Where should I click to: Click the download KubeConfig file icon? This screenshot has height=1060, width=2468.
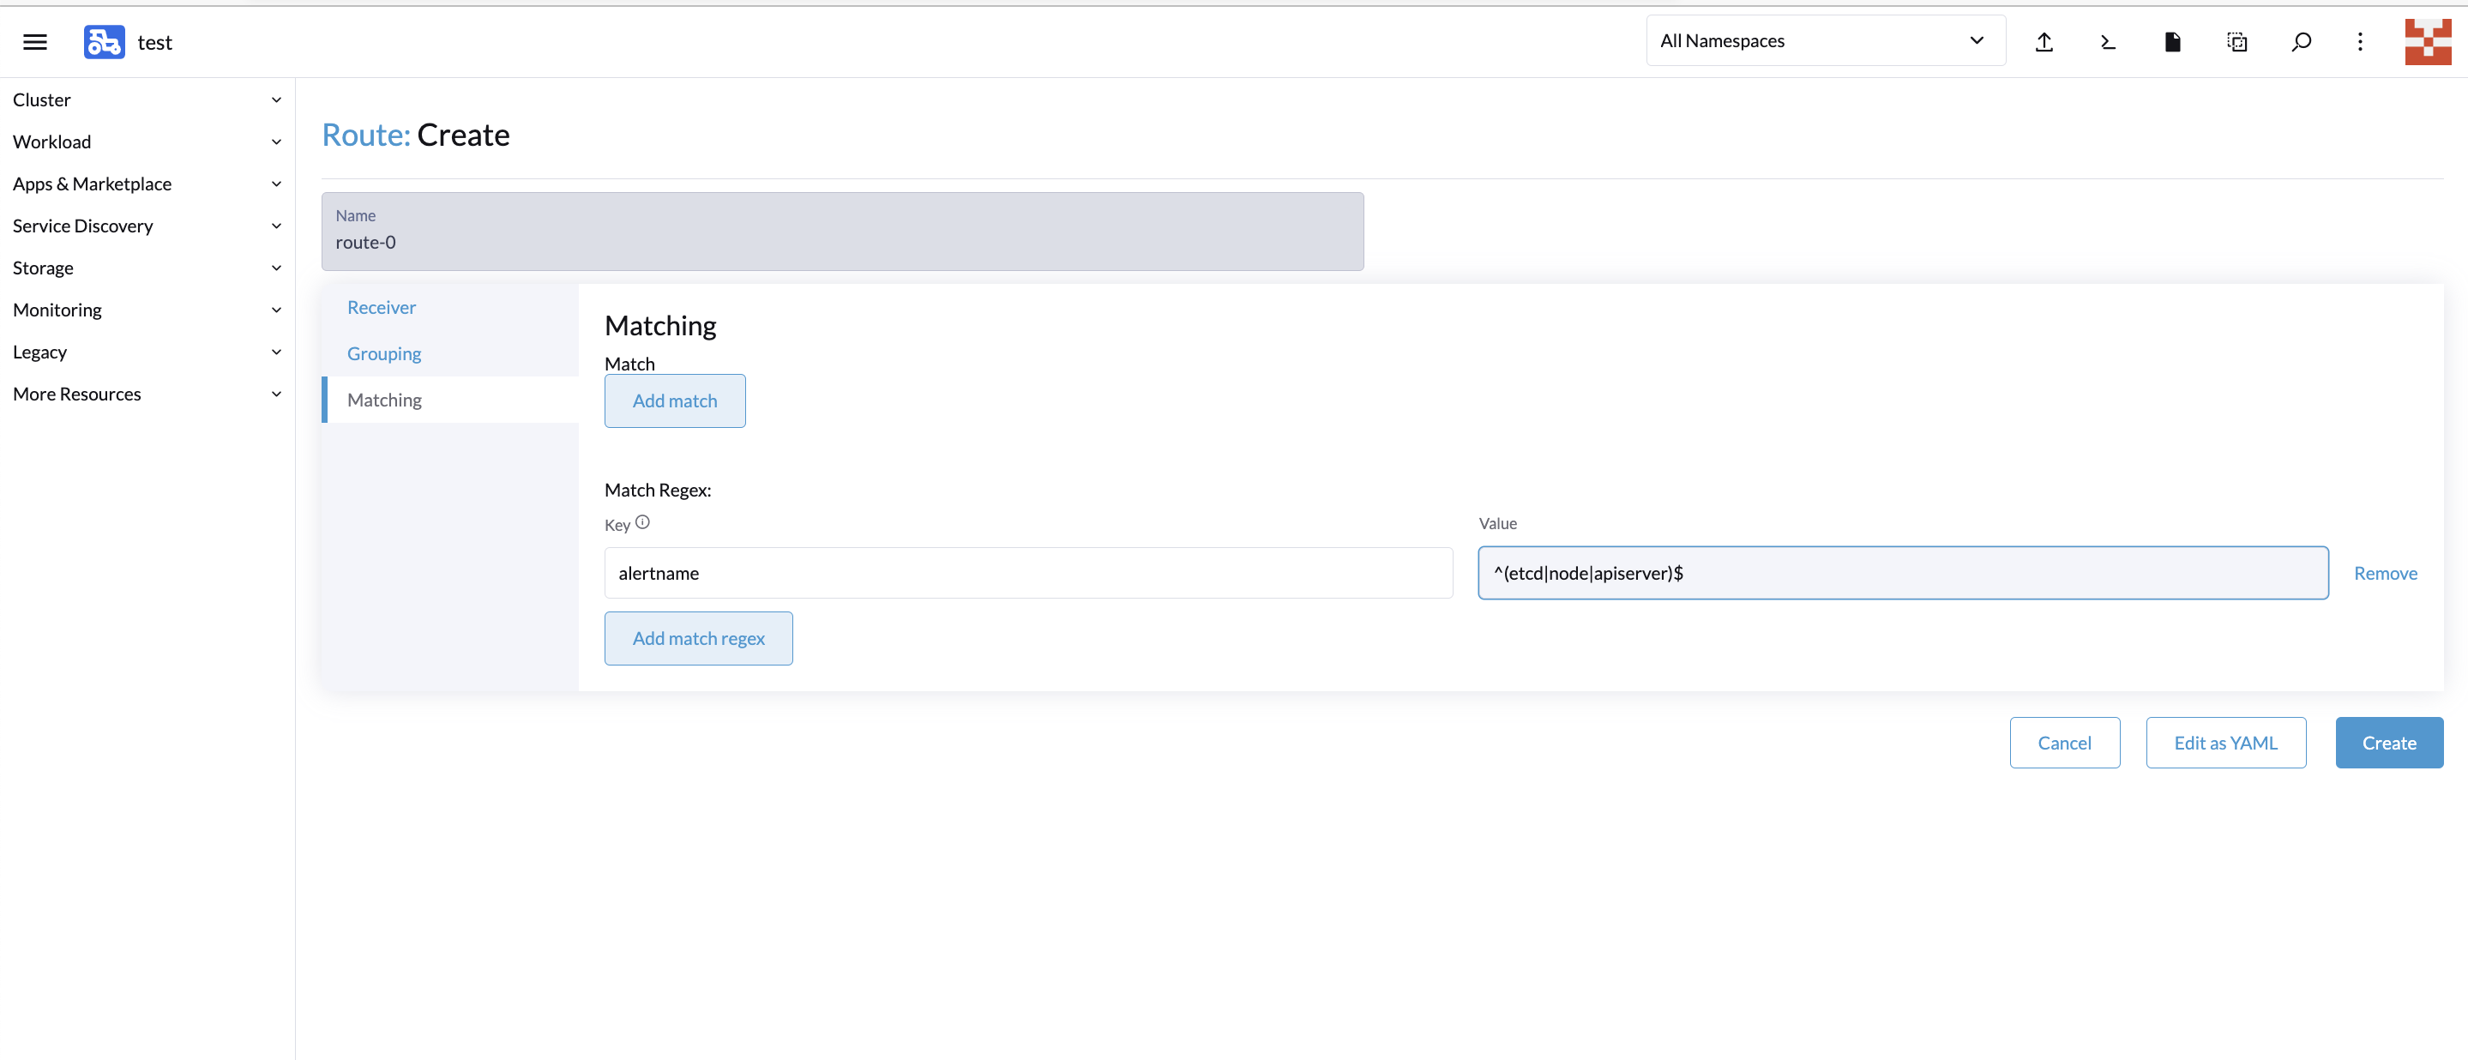click(x=2172, y=42)
